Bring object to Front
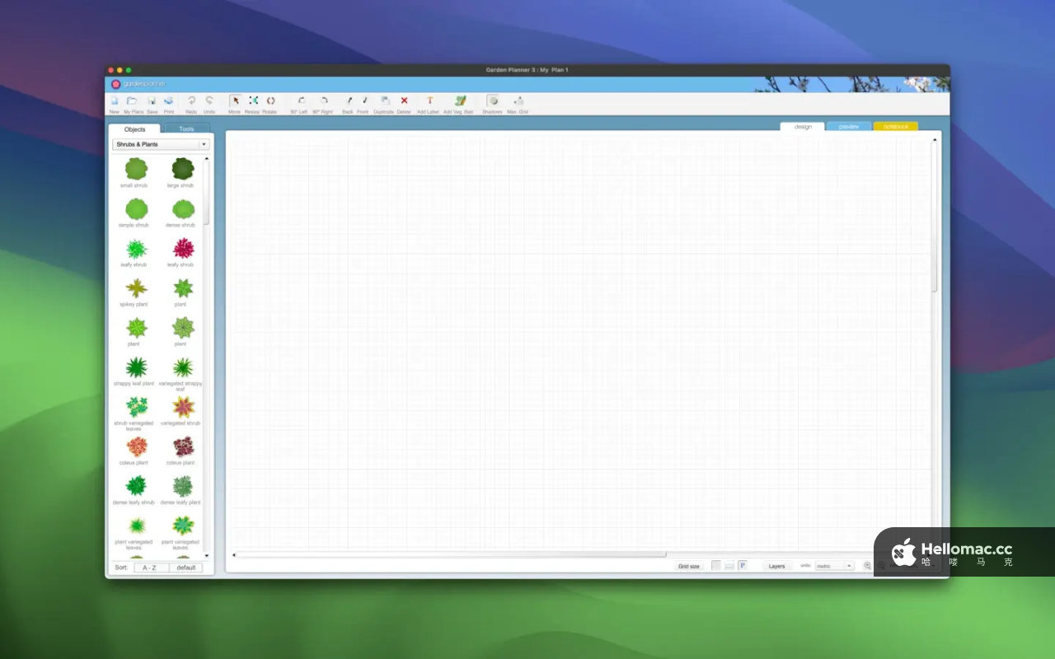 pos(364,100)
